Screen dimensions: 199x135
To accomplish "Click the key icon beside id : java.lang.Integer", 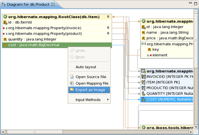I will point(143,27).
